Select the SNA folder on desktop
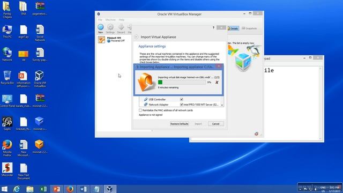Screen dimensions: 343x193 23,9
